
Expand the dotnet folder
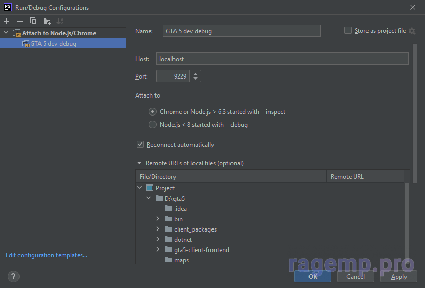(158, 239)
